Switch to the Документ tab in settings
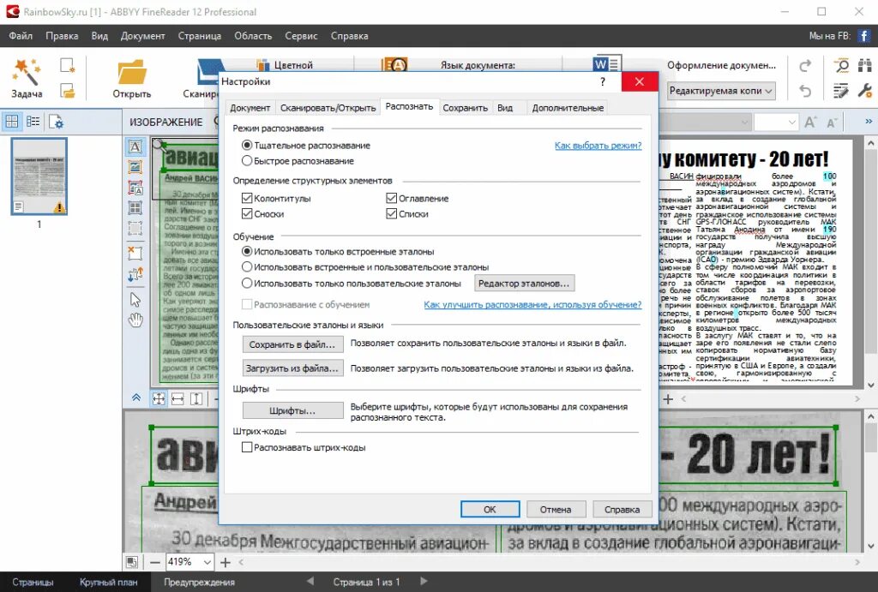Viewport: 878px width, 592px height. (250, 108)
